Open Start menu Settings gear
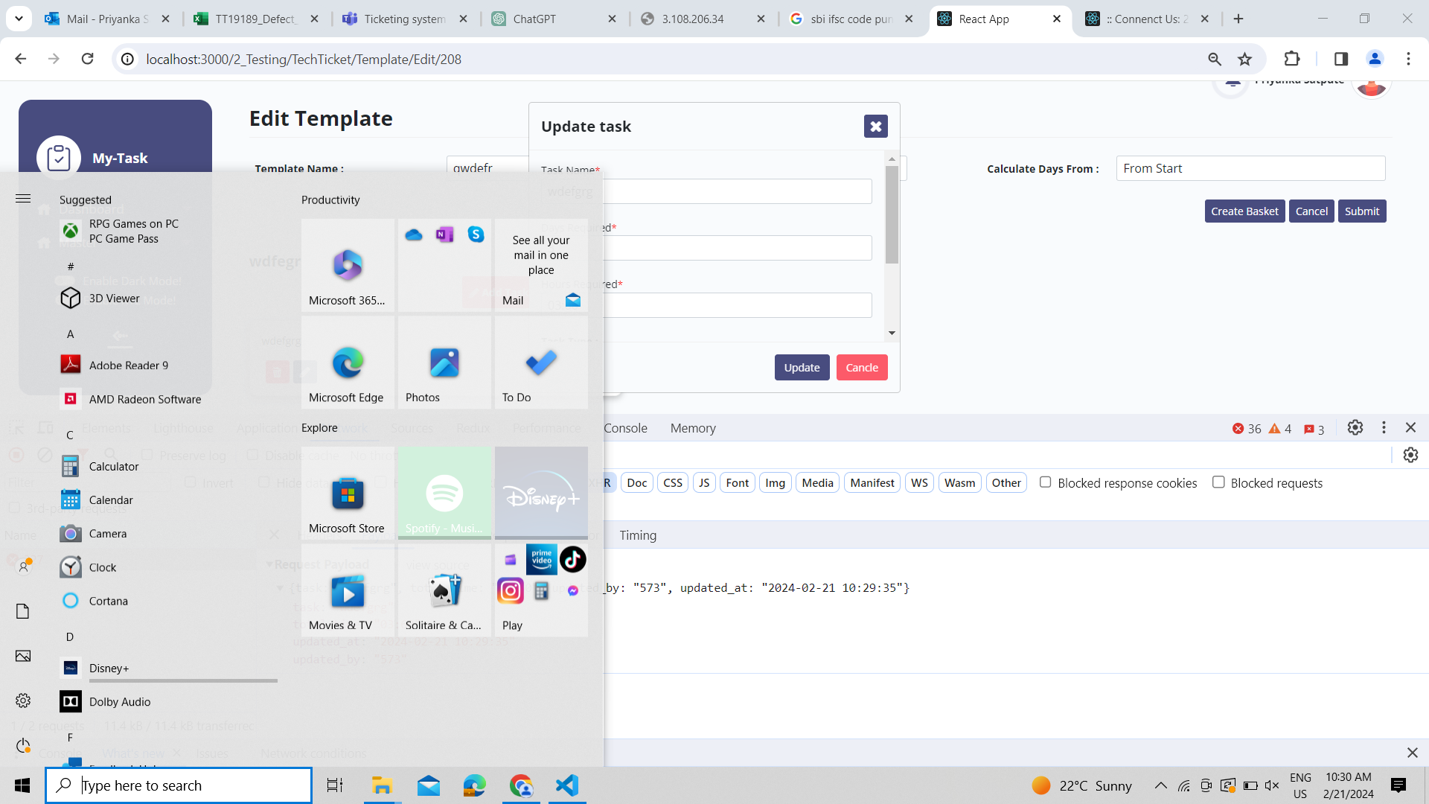This screenshot has height=804, width=1429. point(23,701)
